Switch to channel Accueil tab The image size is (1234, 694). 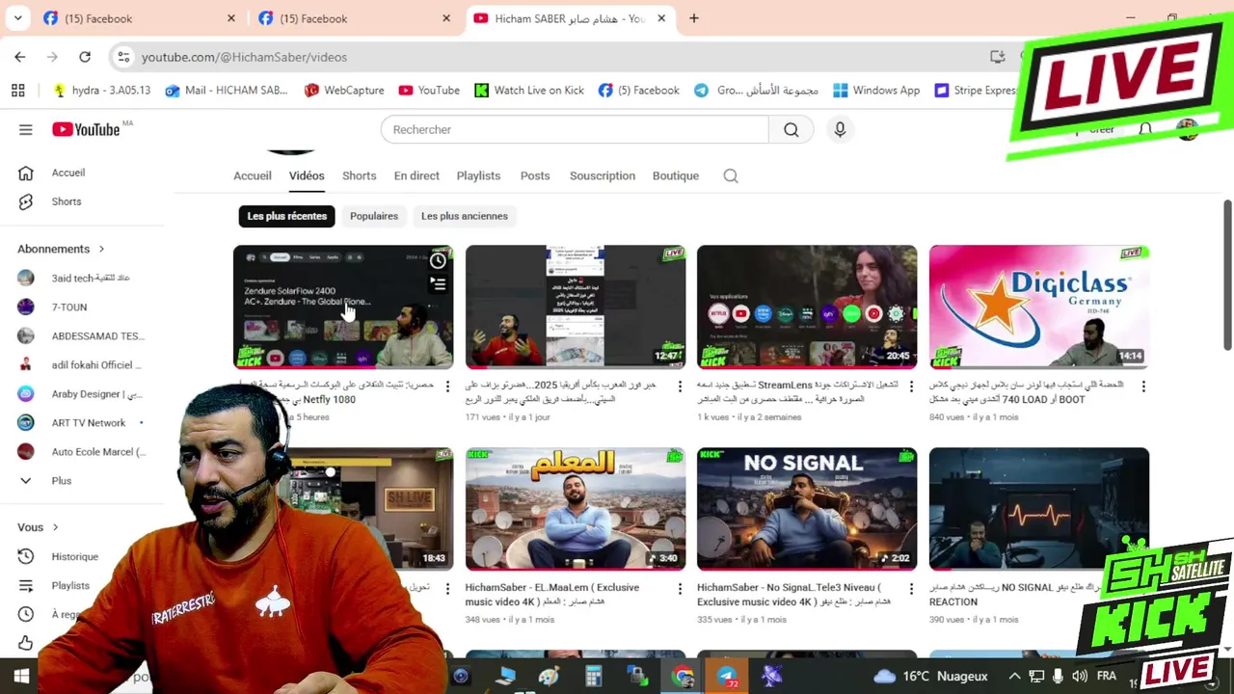coord(252,175)
